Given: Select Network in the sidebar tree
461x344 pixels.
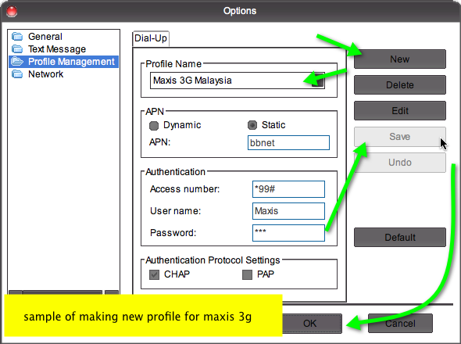Looking at the screenshot, I should (x=45, y=74).
